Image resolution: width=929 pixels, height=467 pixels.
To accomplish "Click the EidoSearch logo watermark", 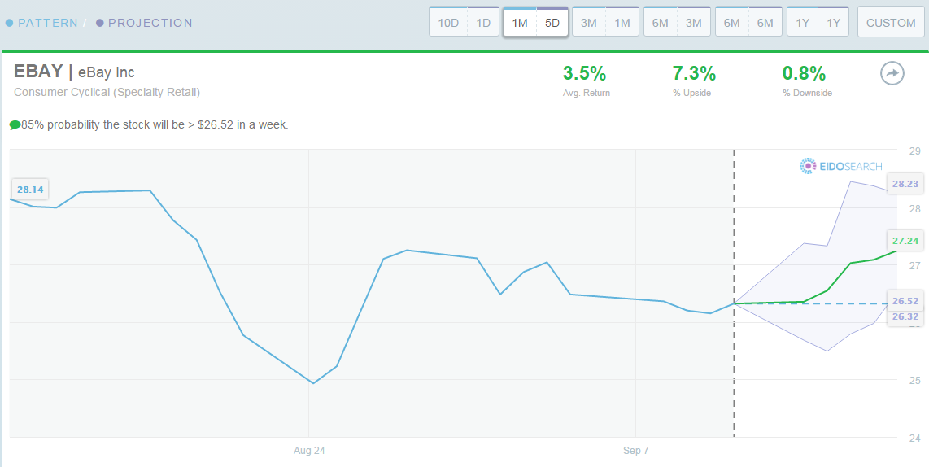I will coord(840,167).
